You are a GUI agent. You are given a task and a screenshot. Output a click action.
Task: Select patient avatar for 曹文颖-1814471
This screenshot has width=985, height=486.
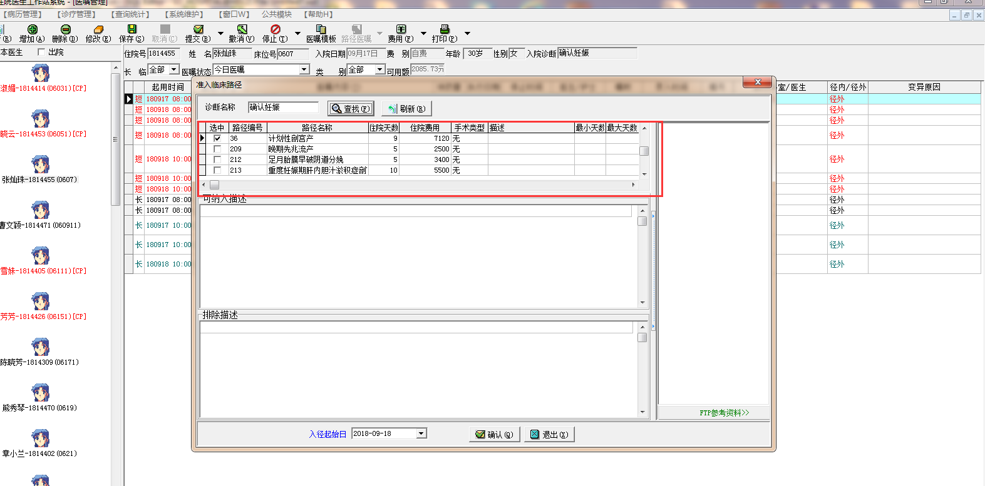pos(40,210)
